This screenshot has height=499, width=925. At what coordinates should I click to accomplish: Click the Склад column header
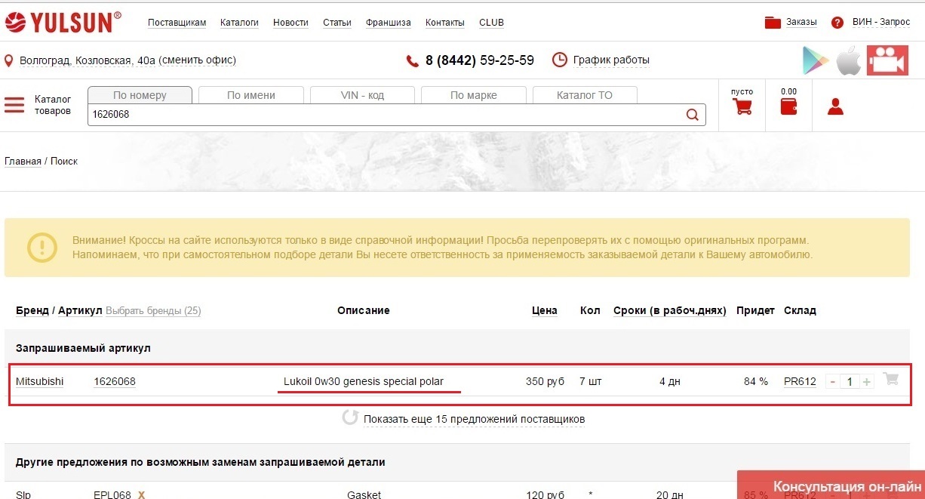pos(800,311)
